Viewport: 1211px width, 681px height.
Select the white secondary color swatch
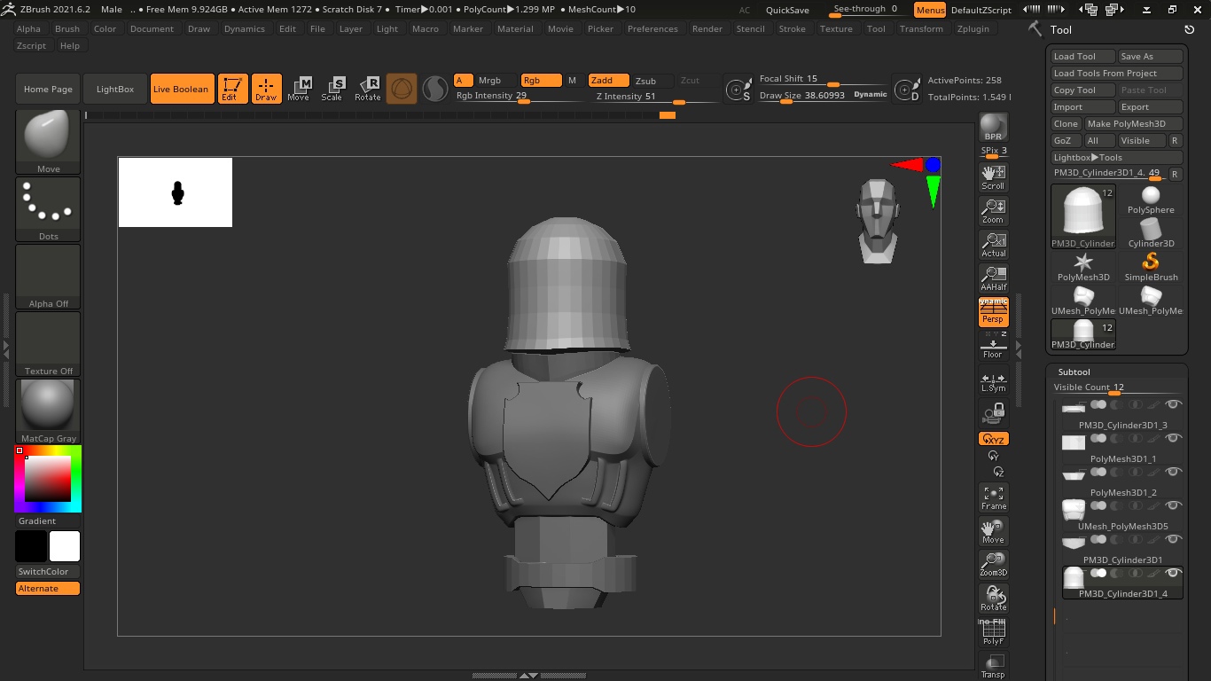coord(65,546)
